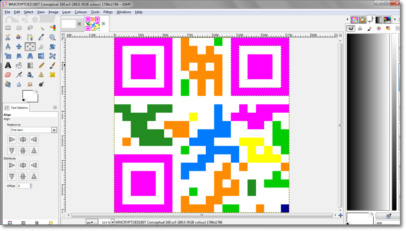Open the px unit dropdown in status bar
The image size is (406, 231).
tap(92, 222)
